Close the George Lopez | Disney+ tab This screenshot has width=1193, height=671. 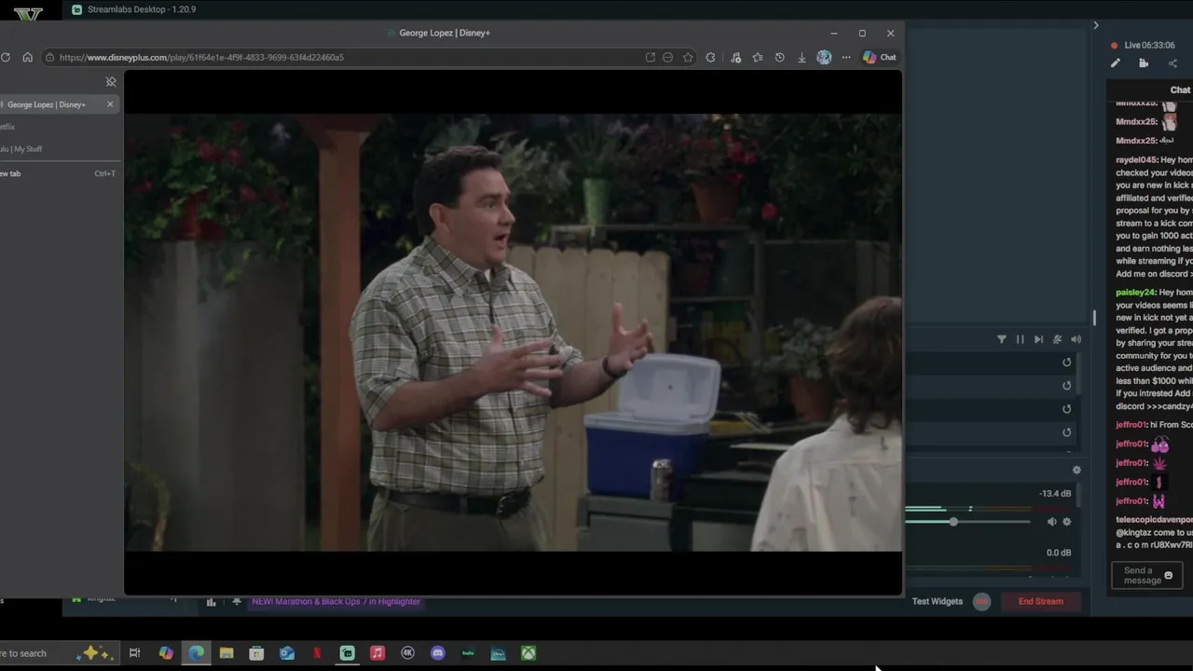110,103
